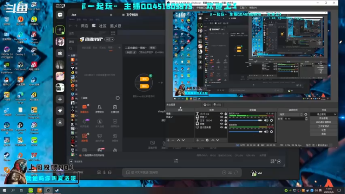Click the KOOK download client icon

click(60, 122)
